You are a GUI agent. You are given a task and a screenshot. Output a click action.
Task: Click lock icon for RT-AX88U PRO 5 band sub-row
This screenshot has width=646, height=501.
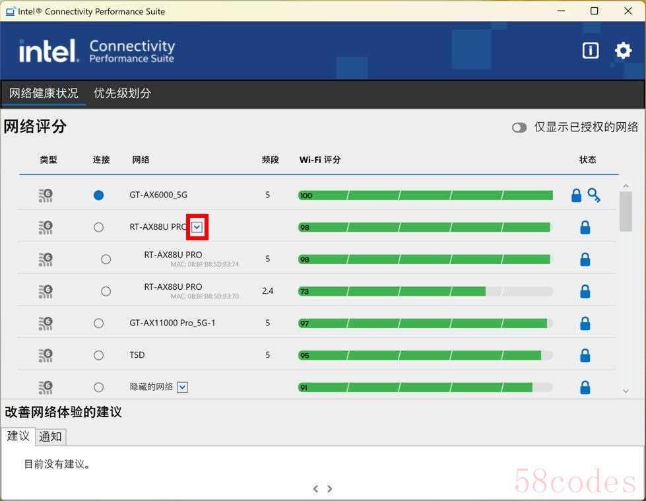[x=585, y=259]
